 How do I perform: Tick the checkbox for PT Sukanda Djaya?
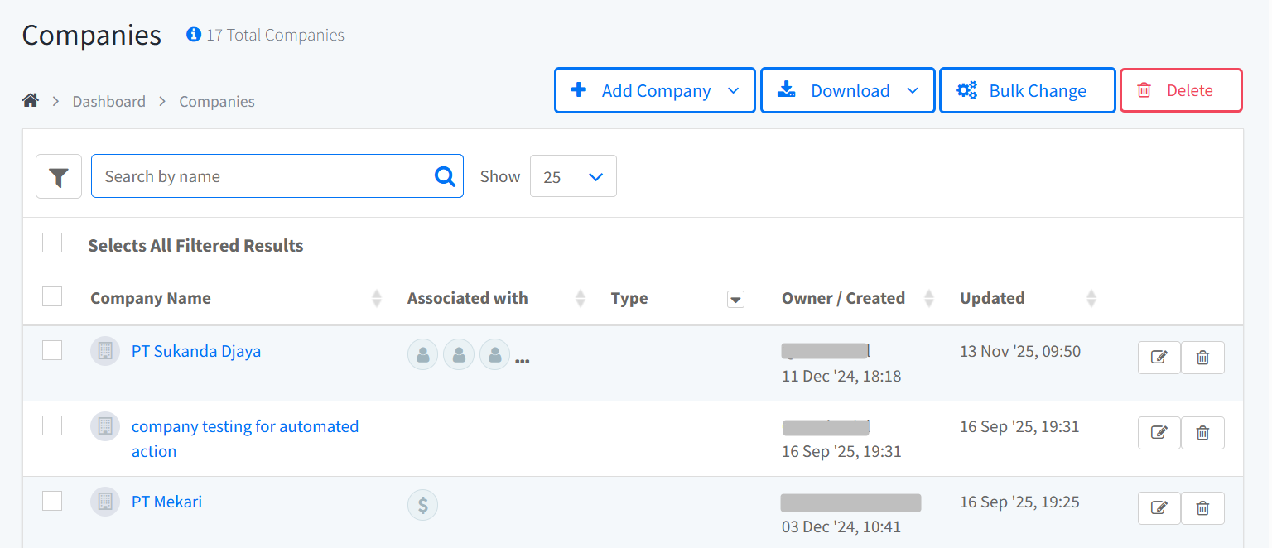click(x=52, y=350)
